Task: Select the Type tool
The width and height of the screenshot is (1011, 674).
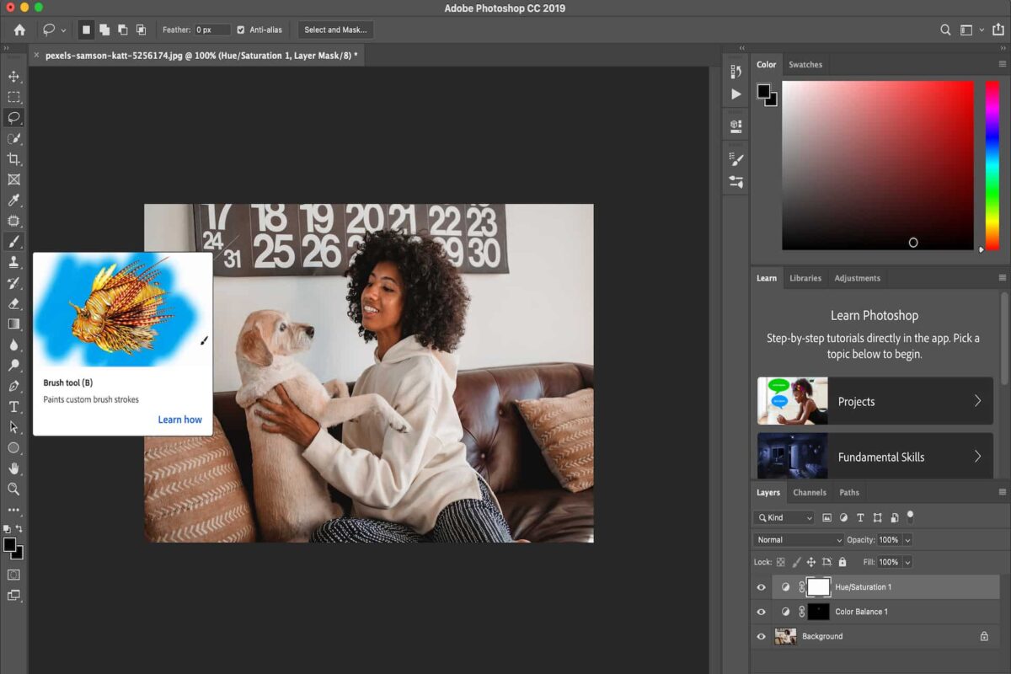Action: coord(13,406)
